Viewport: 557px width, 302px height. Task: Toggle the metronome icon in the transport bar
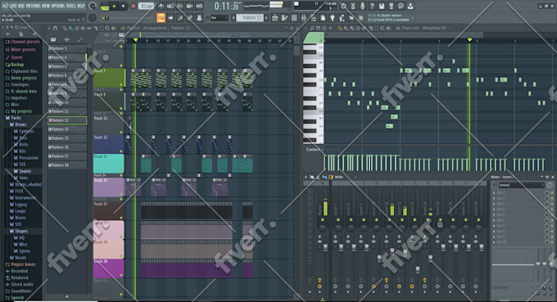pyautogui.click(x=161, y=6)
